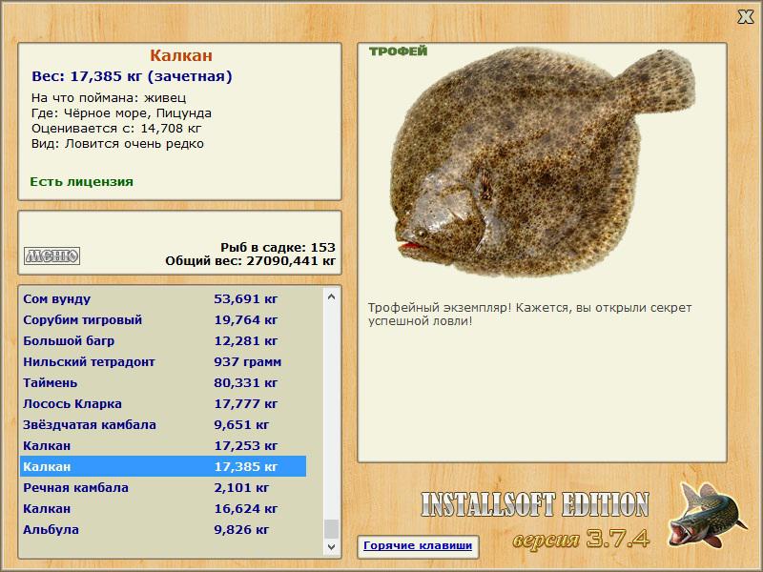
Task: Select Сорубим тигровый entry
Action: click(x=163, y=319)
